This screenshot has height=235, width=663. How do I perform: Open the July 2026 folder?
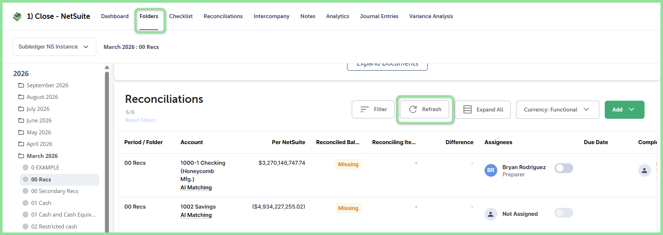(38, 109)
